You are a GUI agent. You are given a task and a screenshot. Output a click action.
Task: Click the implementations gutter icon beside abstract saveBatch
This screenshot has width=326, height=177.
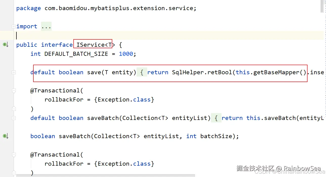point(6,136)
